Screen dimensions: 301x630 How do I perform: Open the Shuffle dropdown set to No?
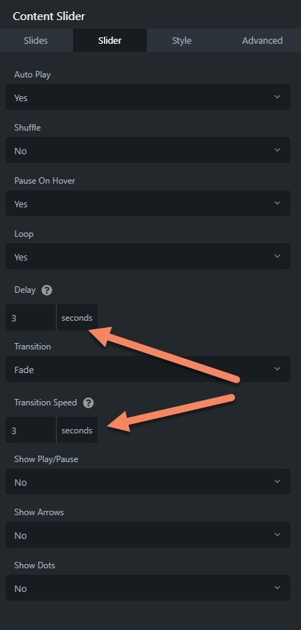pyautogui.click(x=148, y=150)
